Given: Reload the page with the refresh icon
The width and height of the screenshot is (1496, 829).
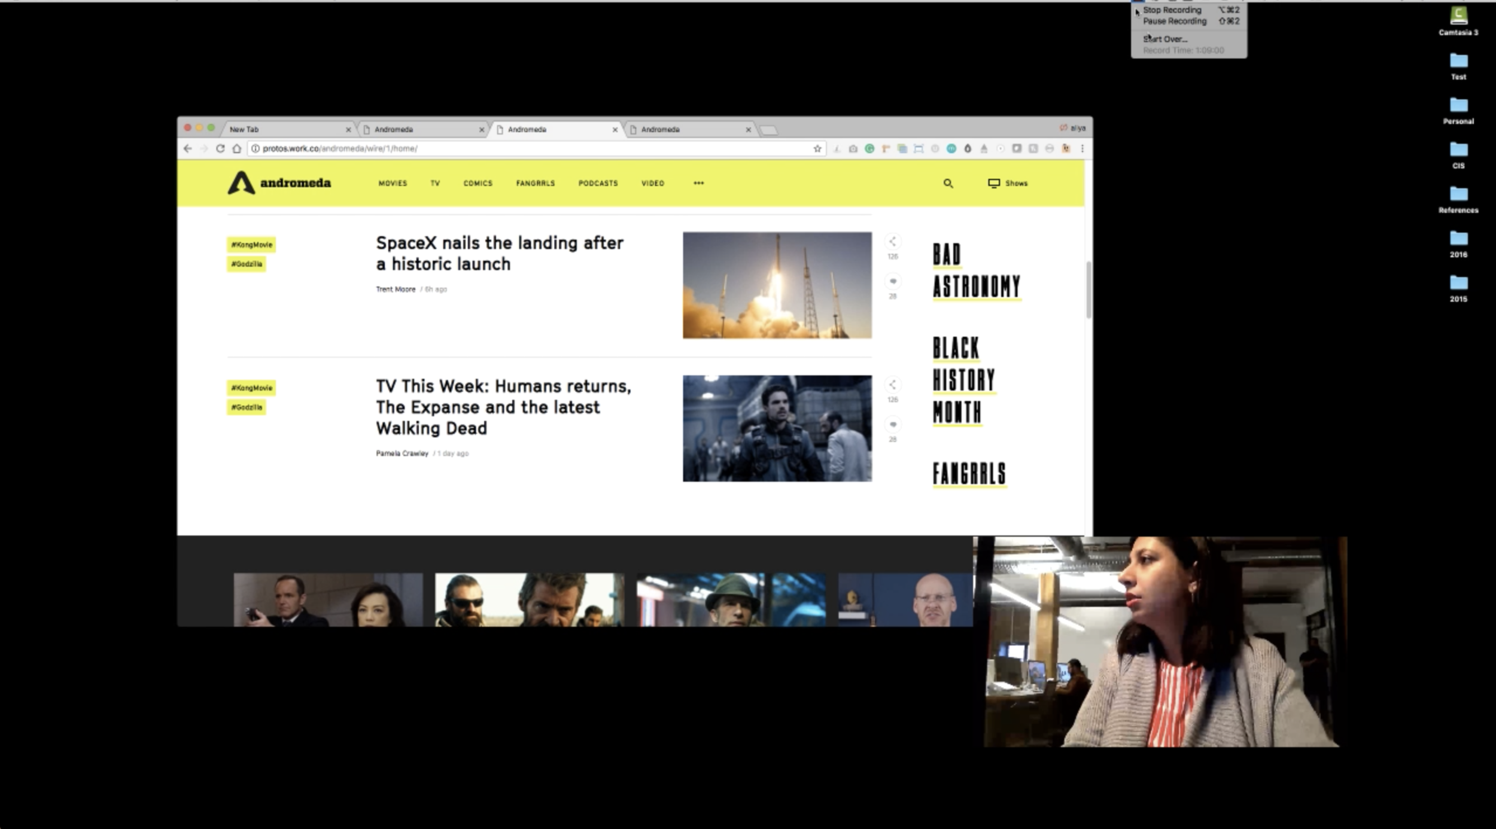Looking at the screenshot, I should click(x=220, y=149).
